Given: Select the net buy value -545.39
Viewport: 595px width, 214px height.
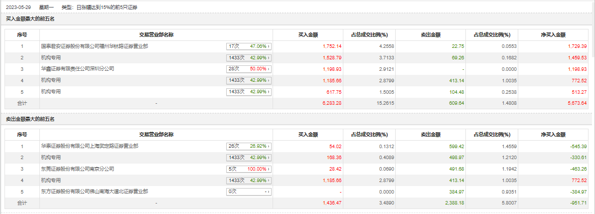Looking at the screenshot, I should pos(578,147).
